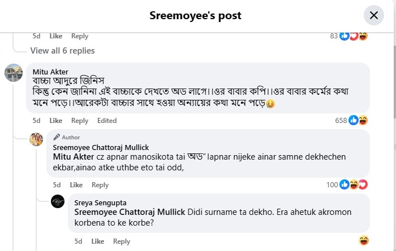Like Mitu Akter's comment
This screenshot has width=396, height=251.
click(56, 120)
